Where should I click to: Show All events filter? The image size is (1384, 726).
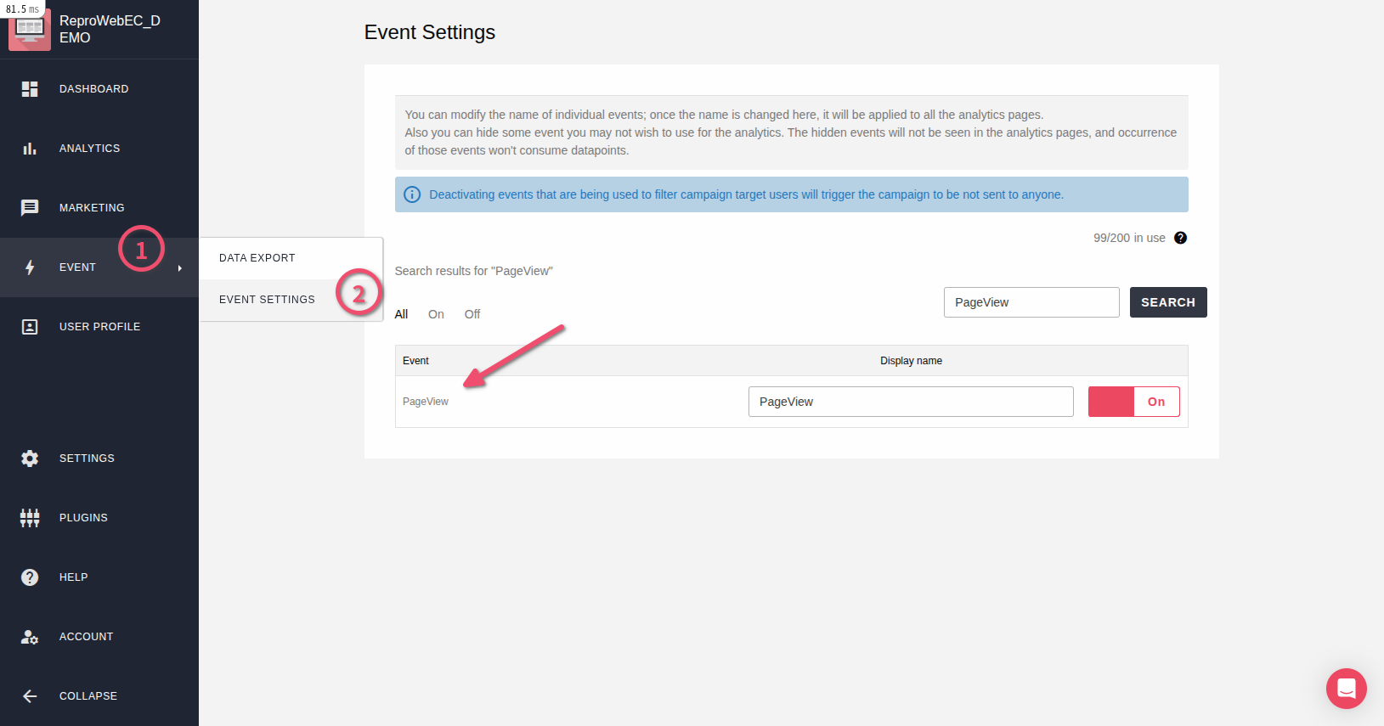[x=401, y=314]
